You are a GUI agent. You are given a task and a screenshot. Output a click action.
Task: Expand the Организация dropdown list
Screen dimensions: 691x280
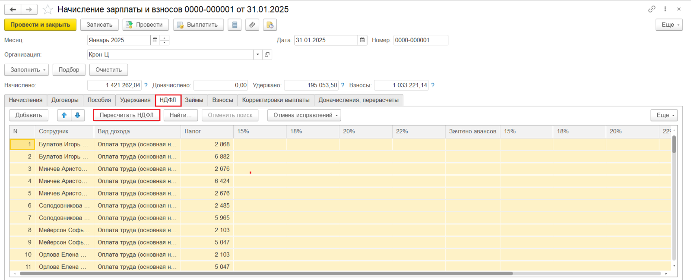[x=258, y=55]
